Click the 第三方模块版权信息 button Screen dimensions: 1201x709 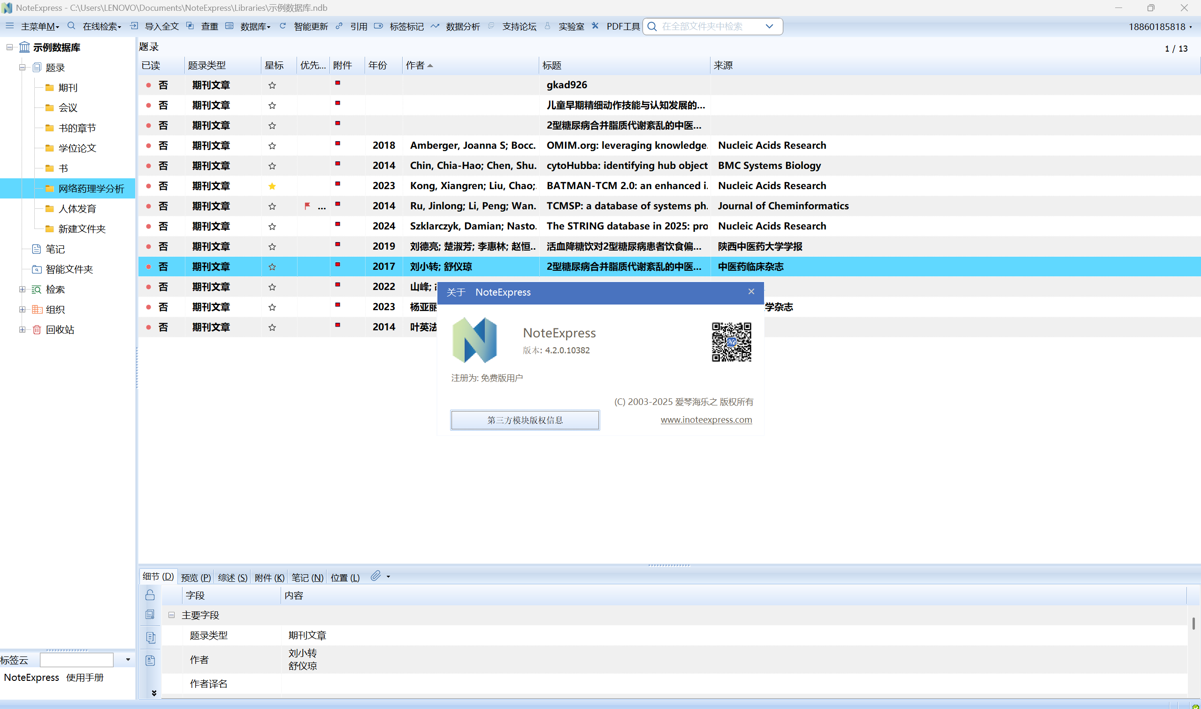point(525,420)
